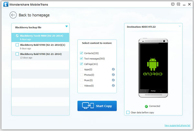This screenshot has width=194, height=131.
Task: Click the Back to homepage arrow icon
Action: coord(13,15)
